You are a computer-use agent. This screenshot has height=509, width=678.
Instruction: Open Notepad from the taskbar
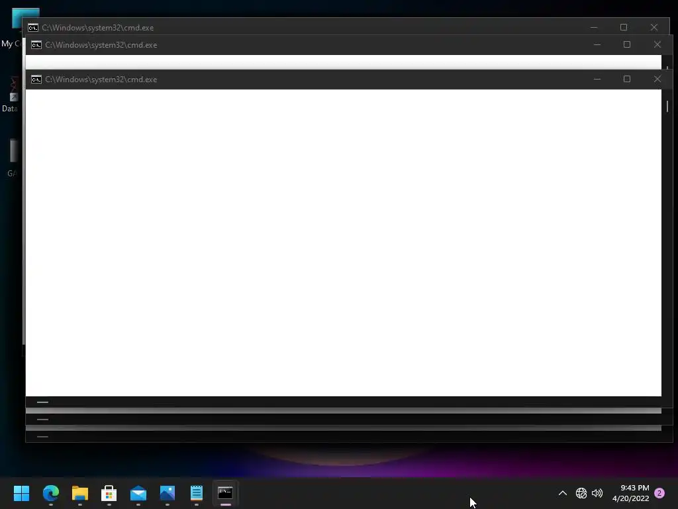pos(196,493)
